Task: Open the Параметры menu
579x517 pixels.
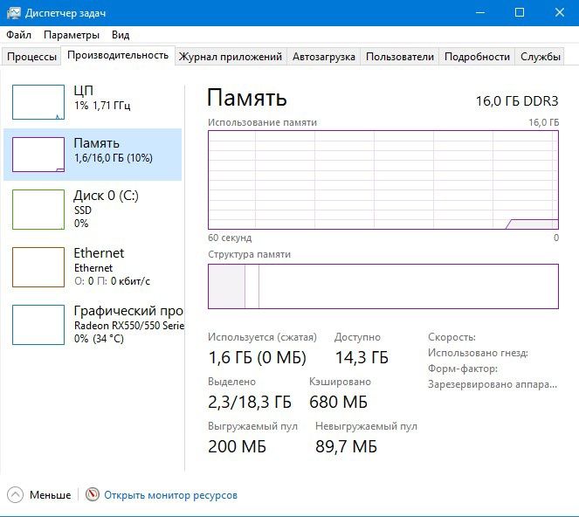Action: 72,35
